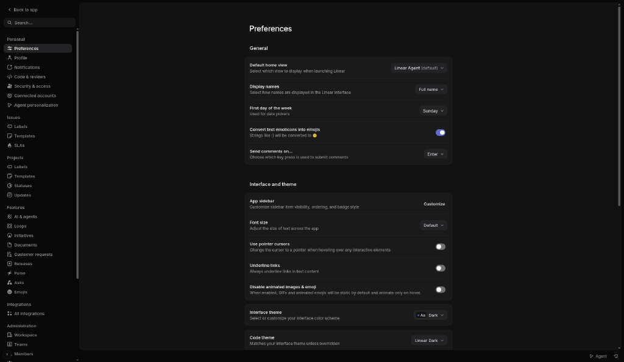Open the Default home view dropdown

(419, 68)
